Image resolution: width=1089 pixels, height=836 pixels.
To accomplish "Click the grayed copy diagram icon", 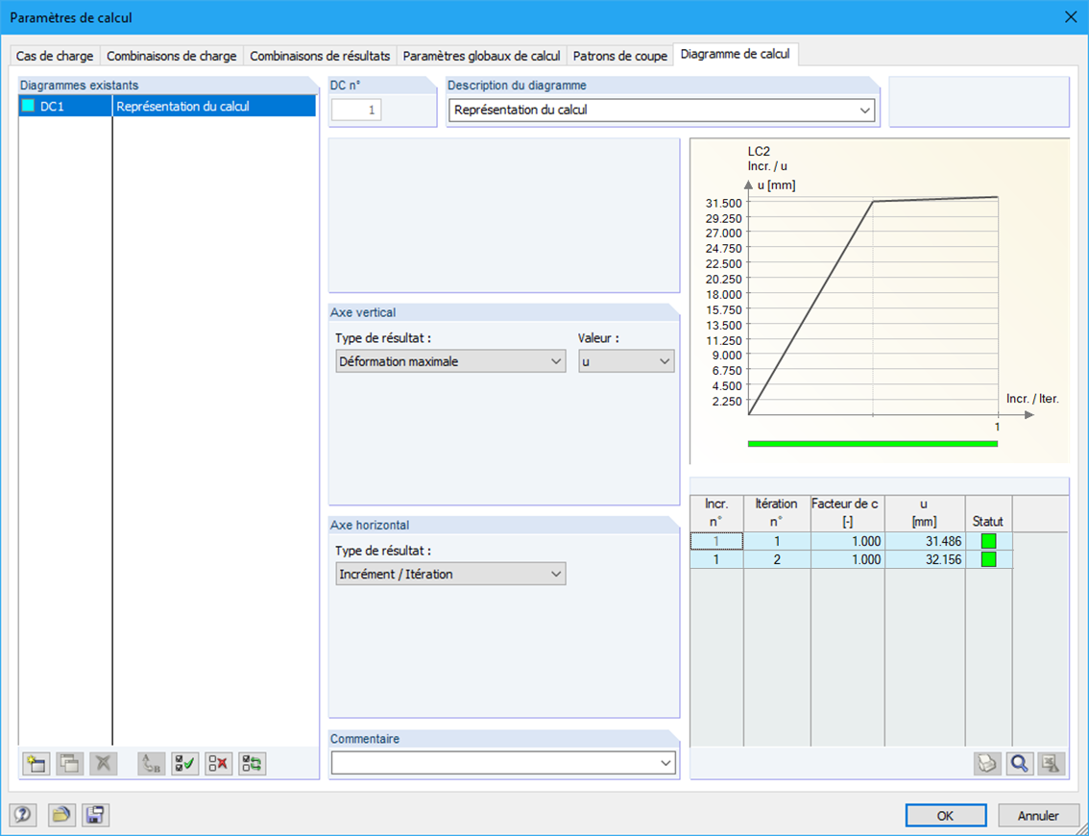I will (x=69, y=764).
